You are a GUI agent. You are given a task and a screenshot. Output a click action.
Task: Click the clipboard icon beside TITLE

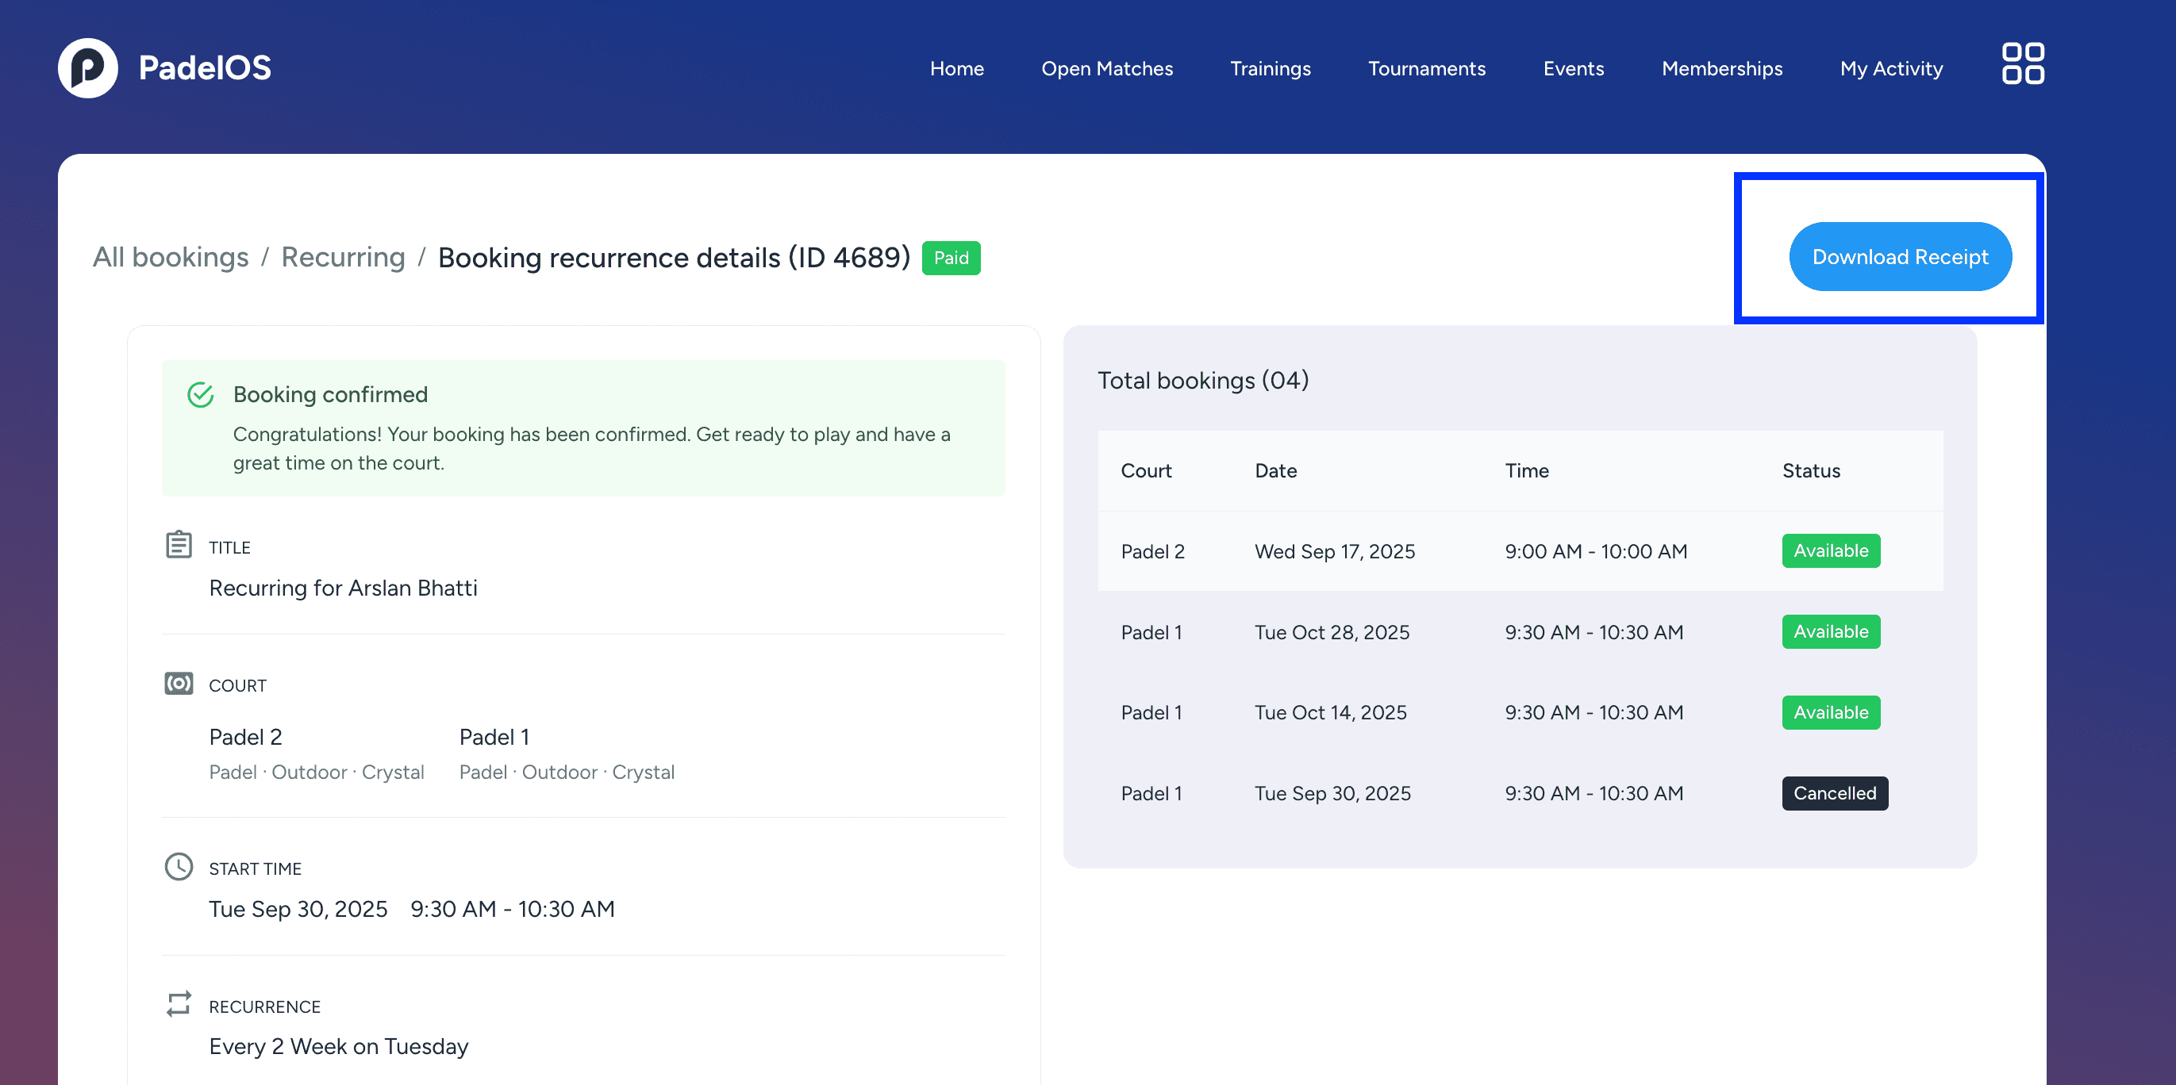pyautogui.click(x=179, y=545)
